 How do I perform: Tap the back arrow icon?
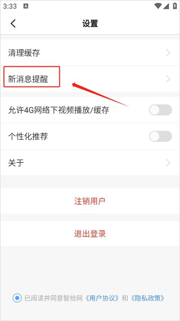13,24
